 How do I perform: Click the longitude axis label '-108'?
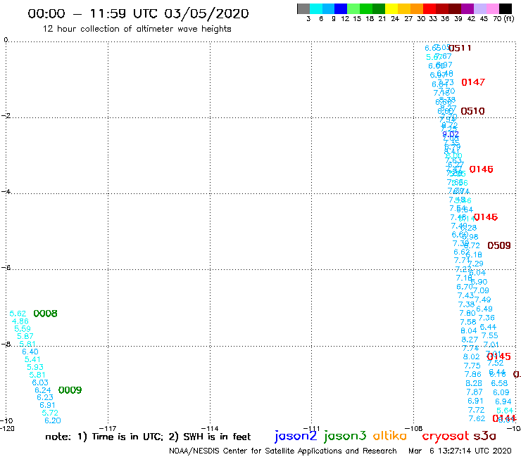(x=414, y=428)
